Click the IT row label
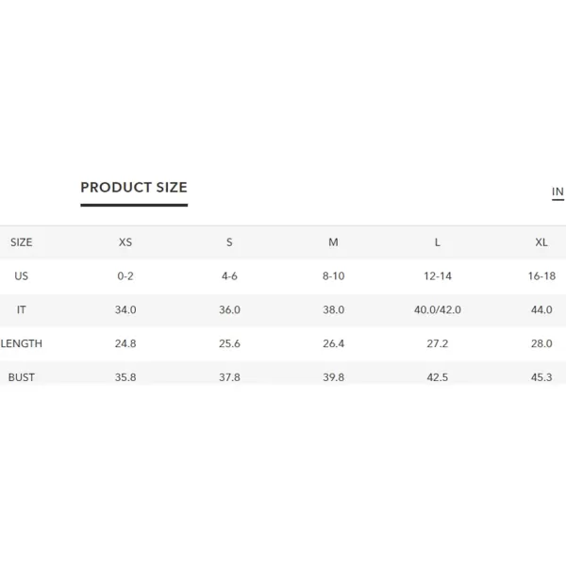566x566 pixels. (x=22, y=309)
